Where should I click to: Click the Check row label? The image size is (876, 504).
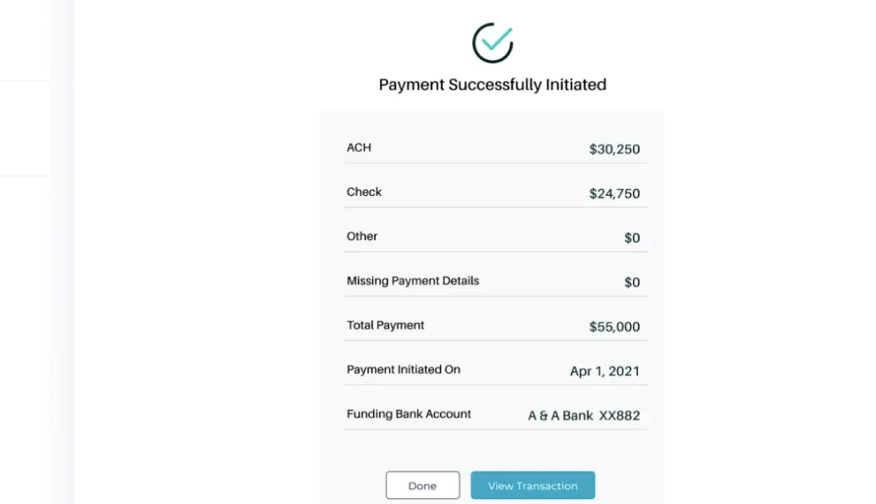click(363, 192)
